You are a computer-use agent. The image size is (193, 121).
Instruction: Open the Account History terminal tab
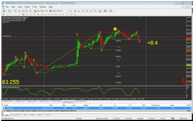pos(16,115)
